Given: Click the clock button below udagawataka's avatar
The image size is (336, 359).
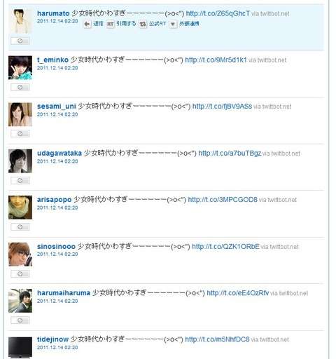Looking at the screenshot, I should pos(20,180).
